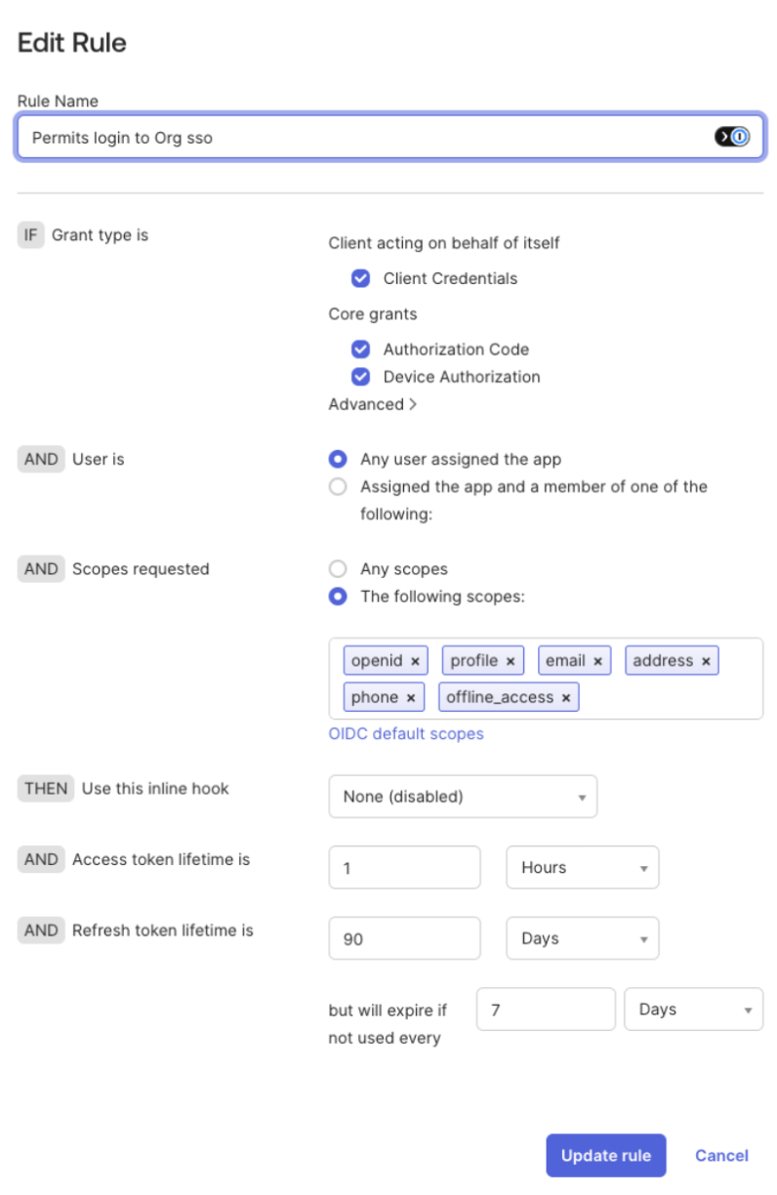Viewport: 777px width, 1195px height.
Task: Click the Update rule button
Action: pos(606,1155)
